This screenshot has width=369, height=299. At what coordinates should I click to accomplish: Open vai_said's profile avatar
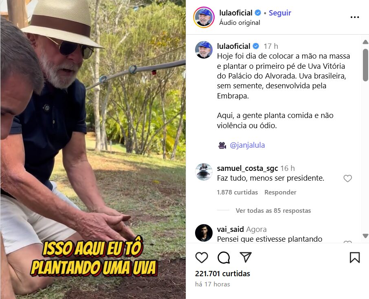click(x=204, y=233)
